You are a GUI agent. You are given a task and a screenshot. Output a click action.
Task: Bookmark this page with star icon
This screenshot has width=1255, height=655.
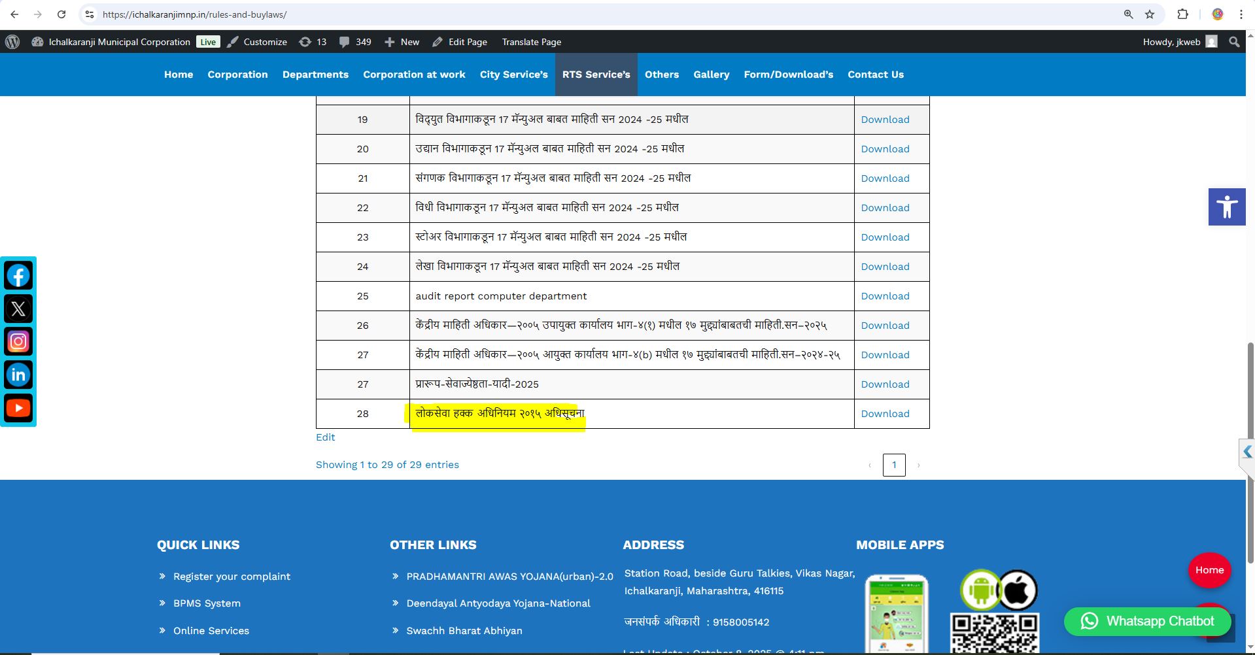coord(1150,14)
